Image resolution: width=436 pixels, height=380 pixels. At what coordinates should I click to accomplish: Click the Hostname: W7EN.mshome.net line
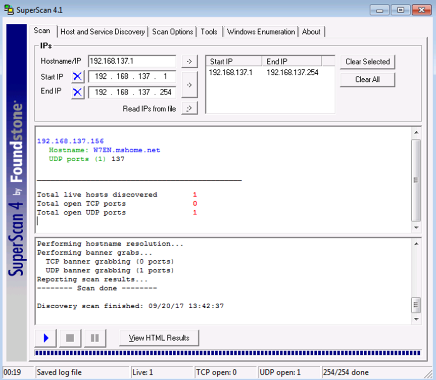pos(105,150)
